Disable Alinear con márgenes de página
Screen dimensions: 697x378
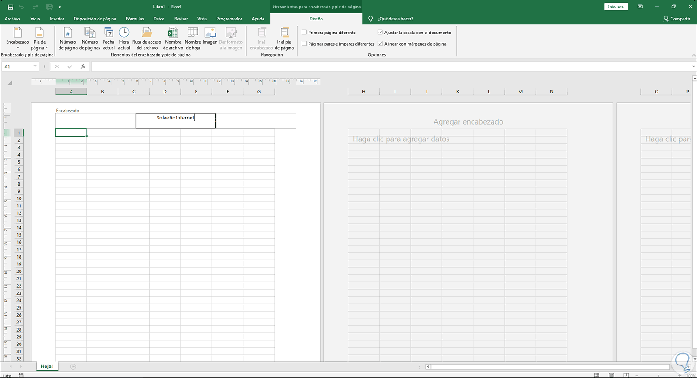pos(380,44)
